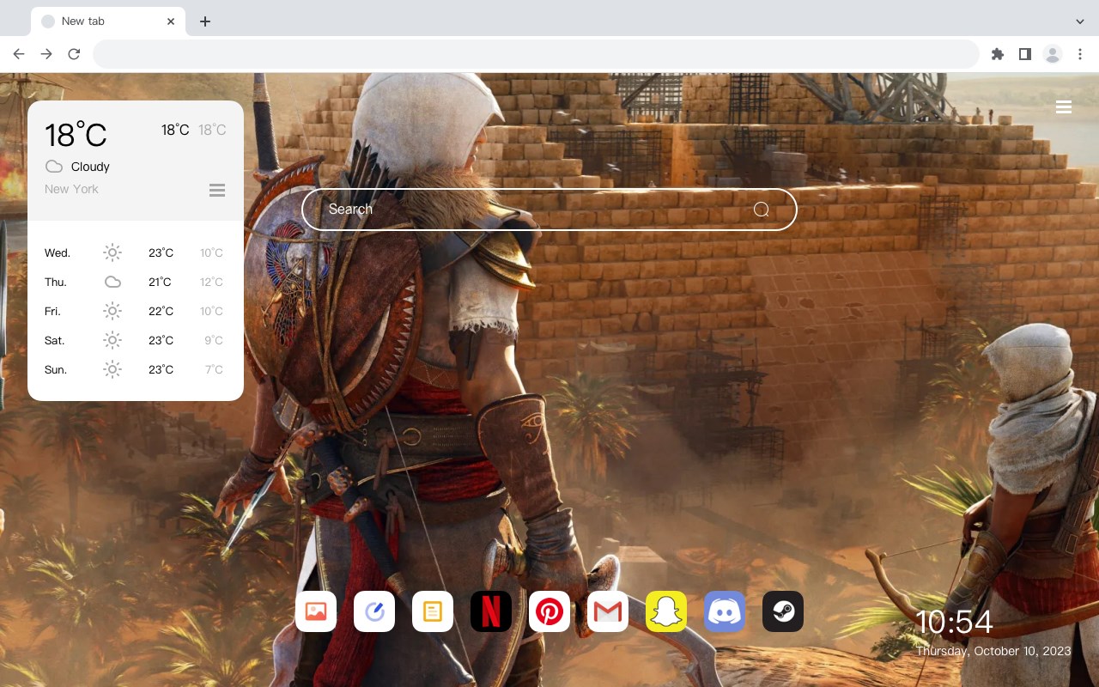Screen dimensions: 1099x687
Task: Click the magnifier icon in search bar
Action: click(762, 210)
